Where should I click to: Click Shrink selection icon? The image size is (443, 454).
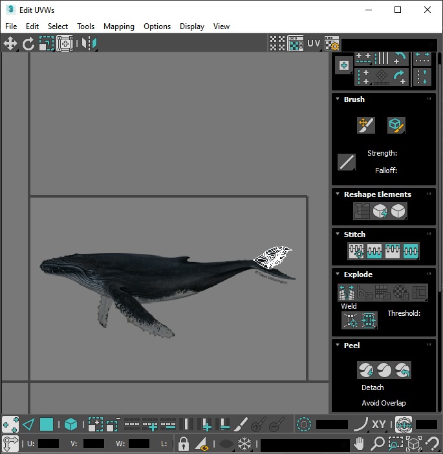[113, 425]
